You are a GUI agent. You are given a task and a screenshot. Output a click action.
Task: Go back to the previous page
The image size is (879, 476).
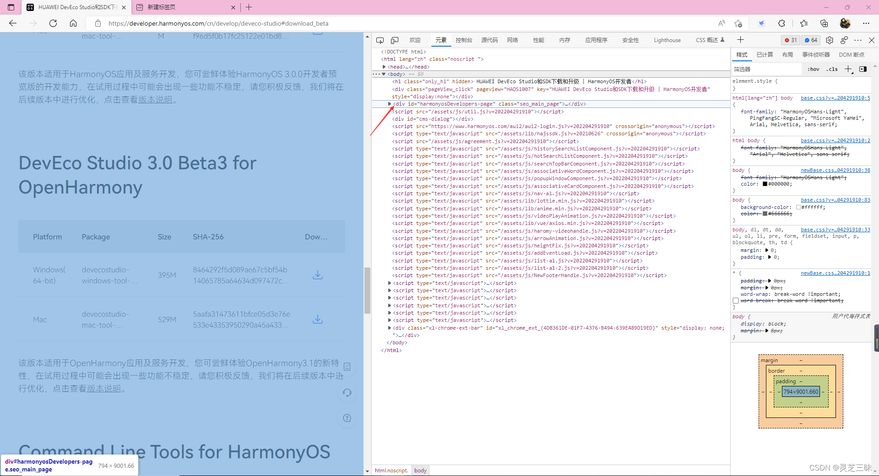click(x=13, y=23)
